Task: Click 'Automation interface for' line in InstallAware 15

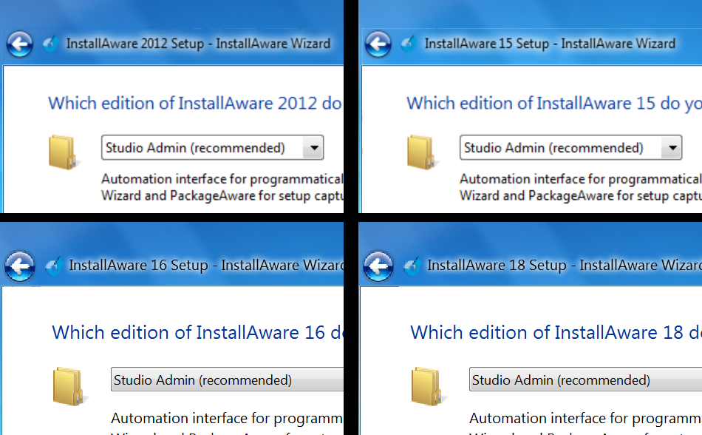Action: pos(581,179)
